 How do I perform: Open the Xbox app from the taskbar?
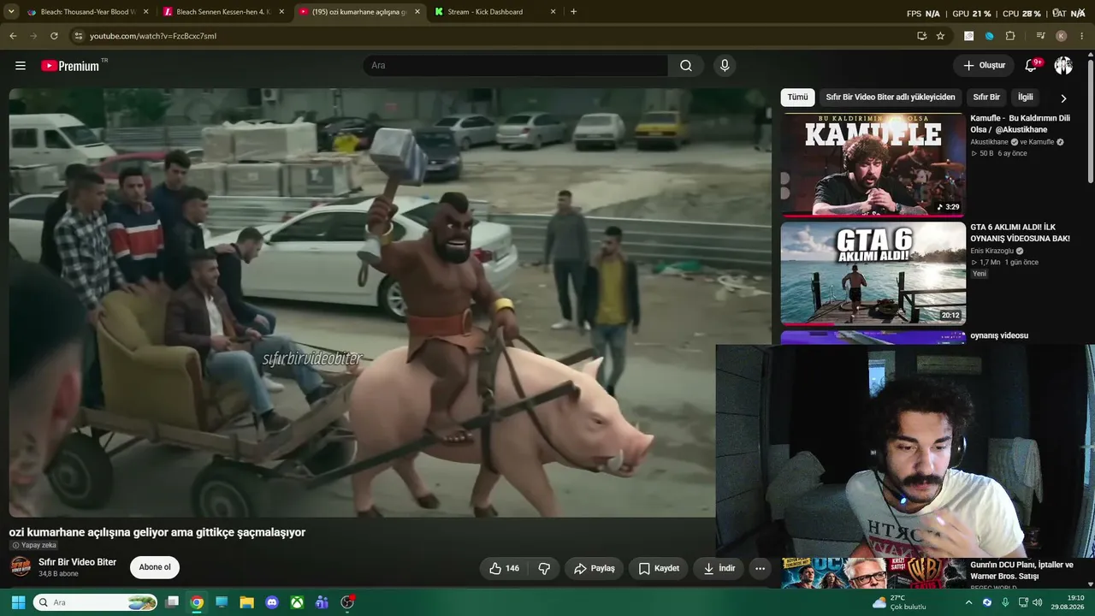(297, 602)
